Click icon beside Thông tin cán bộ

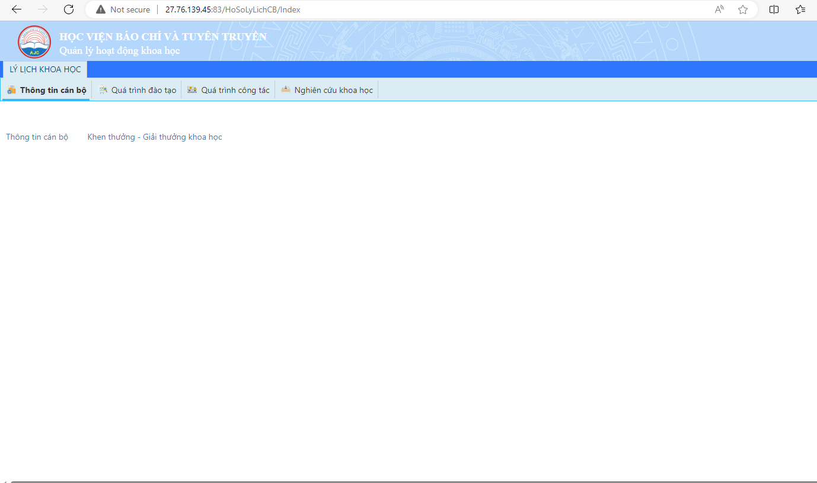pos(11,90)
